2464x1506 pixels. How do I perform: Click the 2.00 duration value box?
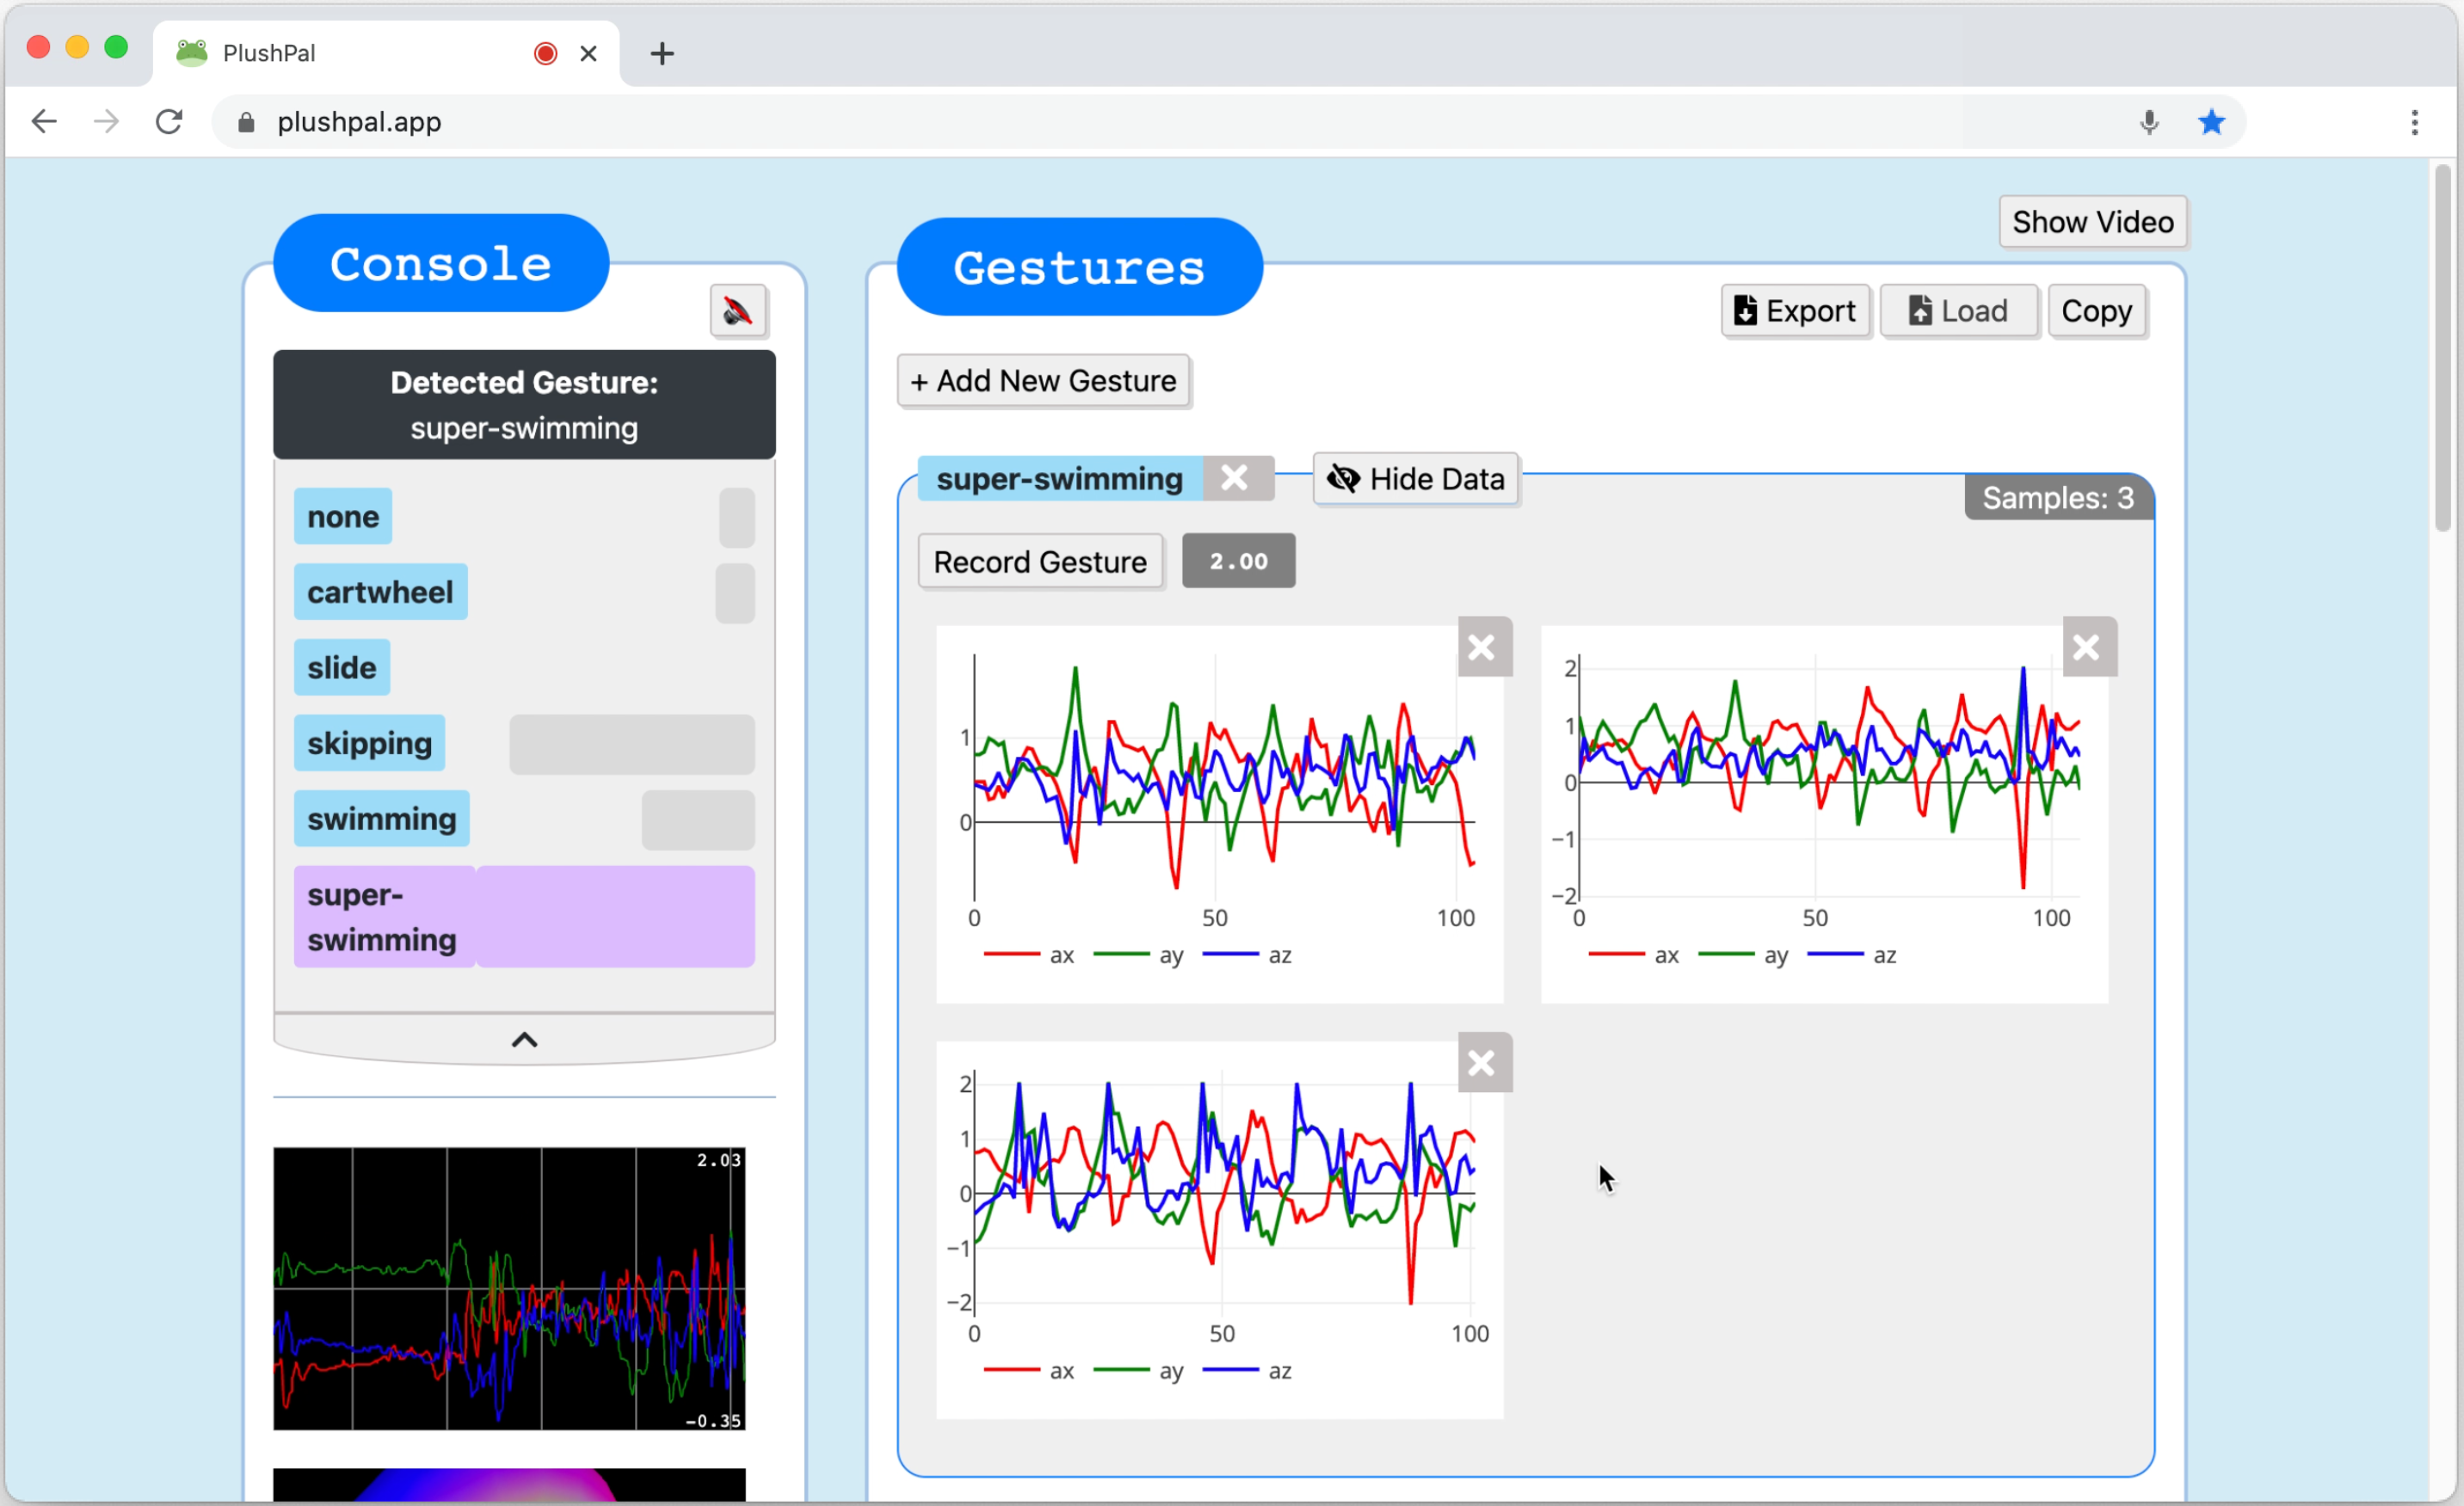pos(1238,561)
